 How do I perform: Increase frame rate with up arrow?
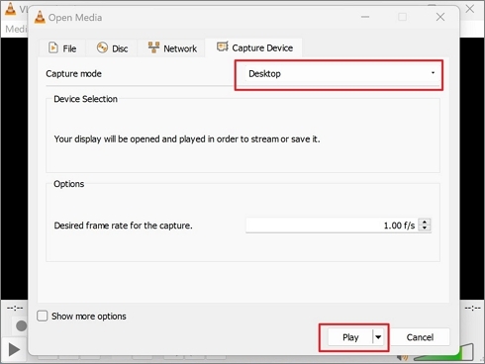coord(425,222)
